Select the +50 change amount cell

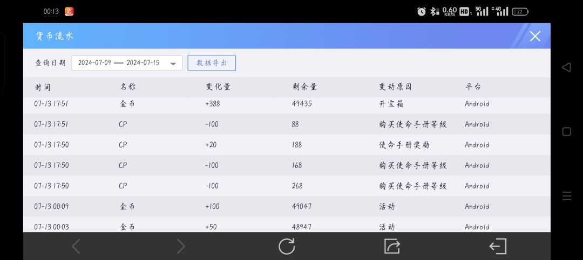pyautogui.click(x=211, y=227)
